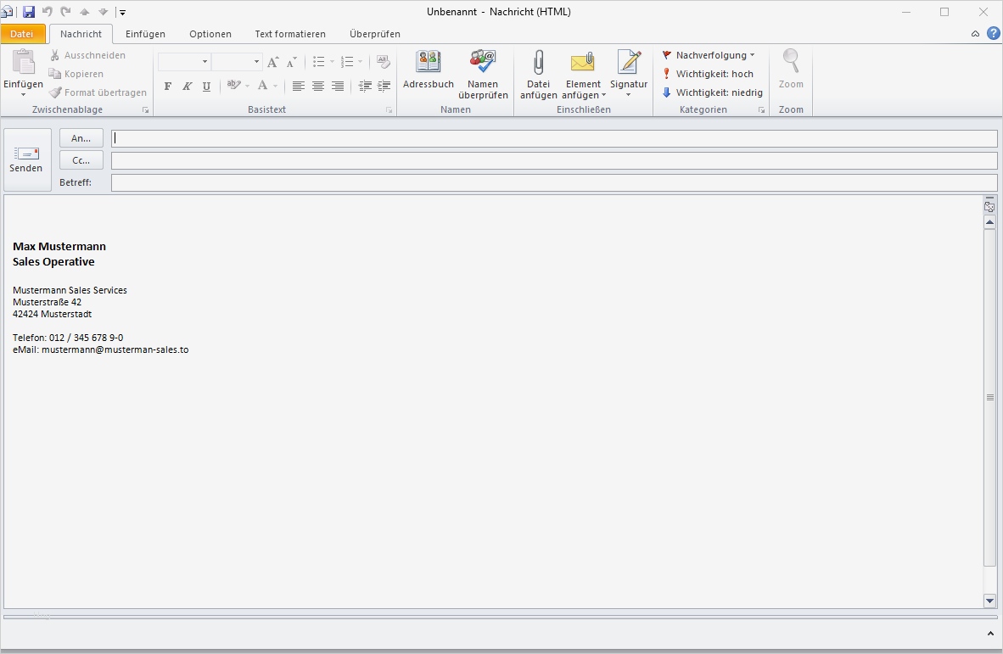The height and width of the screenshot is (654, 1003).
Task: Click the Senden button
Action: point(26,159)
